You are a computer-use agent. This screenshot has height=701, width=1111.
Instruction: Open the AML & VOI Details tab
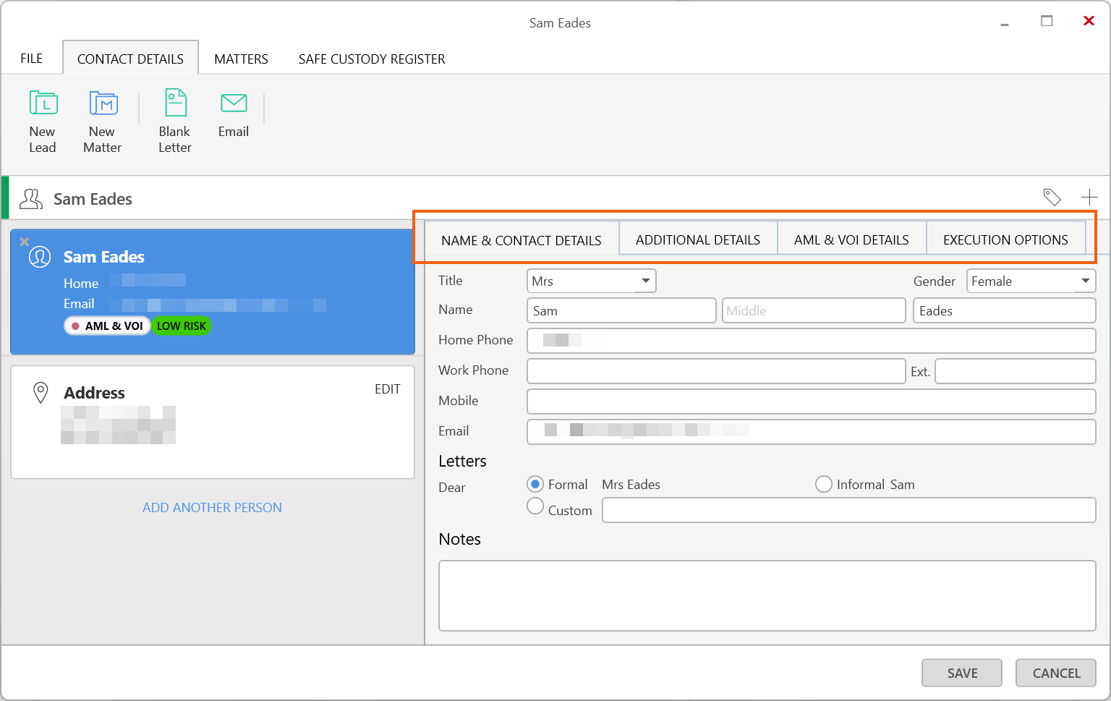[x=851, y=240]
